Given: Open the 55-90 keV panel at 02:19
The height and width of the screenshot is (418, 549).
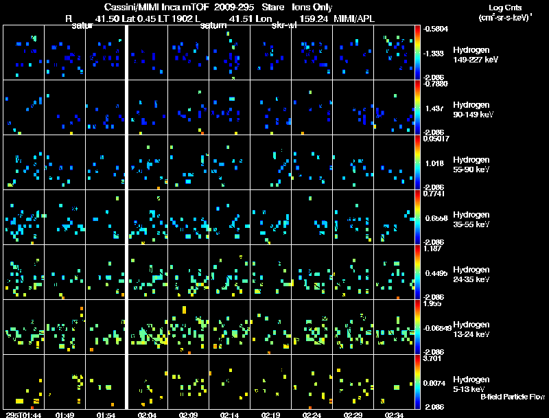Looking at the screenshot, I should point(270,162).
